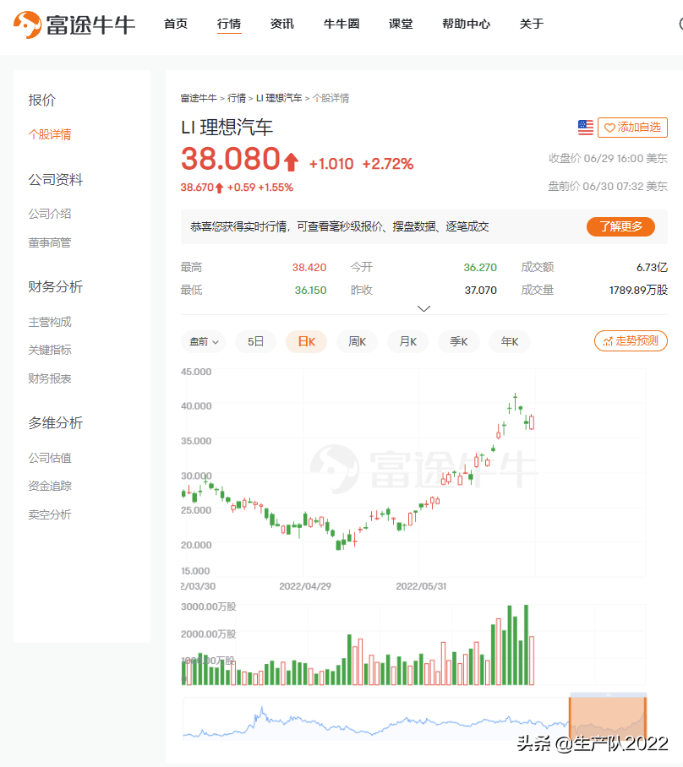Click the 2022/05/31 date axis label
Image resolution: width=683 pixels, height=767 pixels.
click(421, 586)
